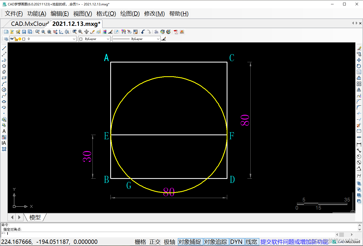Screen dimensions: 363x246
Task: Open the 帮助(H) menu
Action: click(179, 13)
